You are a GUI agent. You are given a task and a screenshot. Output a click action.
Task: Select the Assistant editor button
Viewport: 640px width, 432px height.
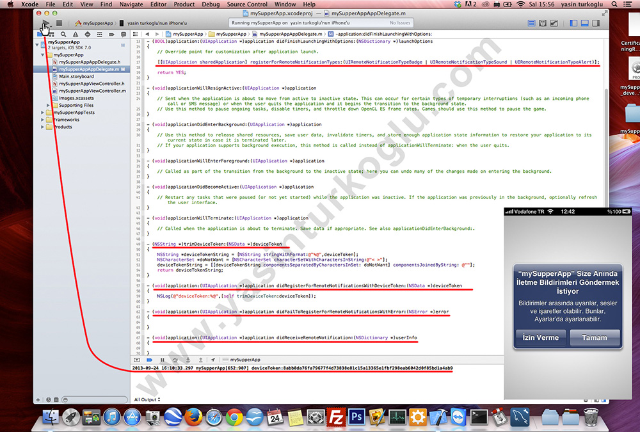pos(543,23)
